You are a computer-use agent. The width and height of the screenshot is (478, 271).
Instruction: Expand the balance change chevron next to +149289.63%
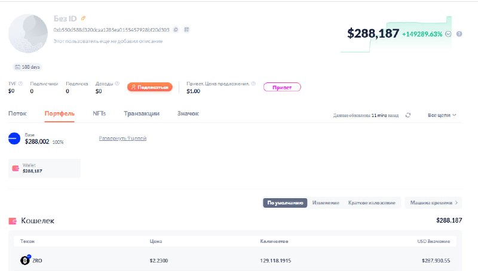[448, 34]
